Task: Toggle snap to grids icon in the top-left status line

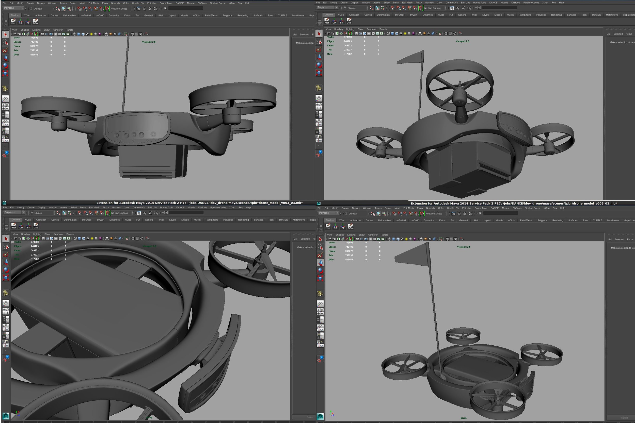Action: tap(79, 9)
